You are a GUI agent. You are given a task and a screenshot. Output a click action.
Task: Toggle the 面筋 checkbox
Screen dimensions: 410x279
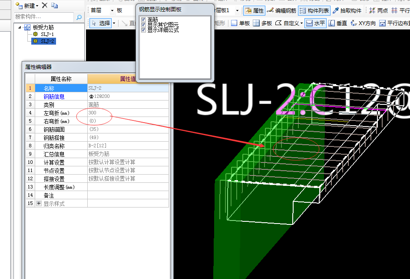tap(143, 19)
